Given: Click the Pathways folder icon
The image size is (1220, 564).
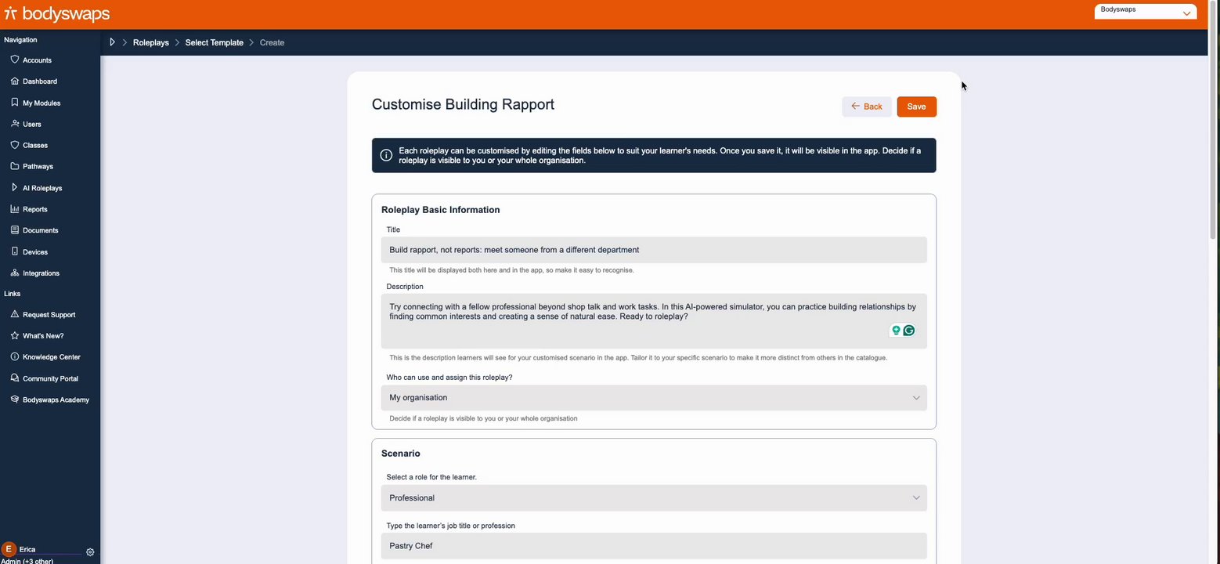Looking at the screenshot, I should coord(15,166).
